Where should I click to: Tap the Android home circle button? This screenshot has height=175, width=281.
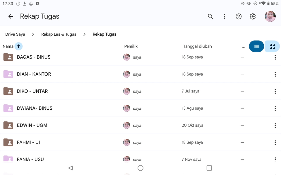pyautogui.click(x=140, y=168)
